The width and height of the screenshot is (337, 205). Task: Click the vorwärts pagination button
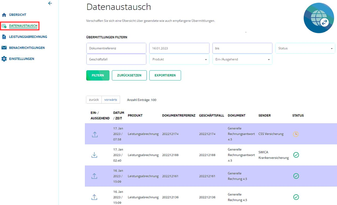(111, 100)
